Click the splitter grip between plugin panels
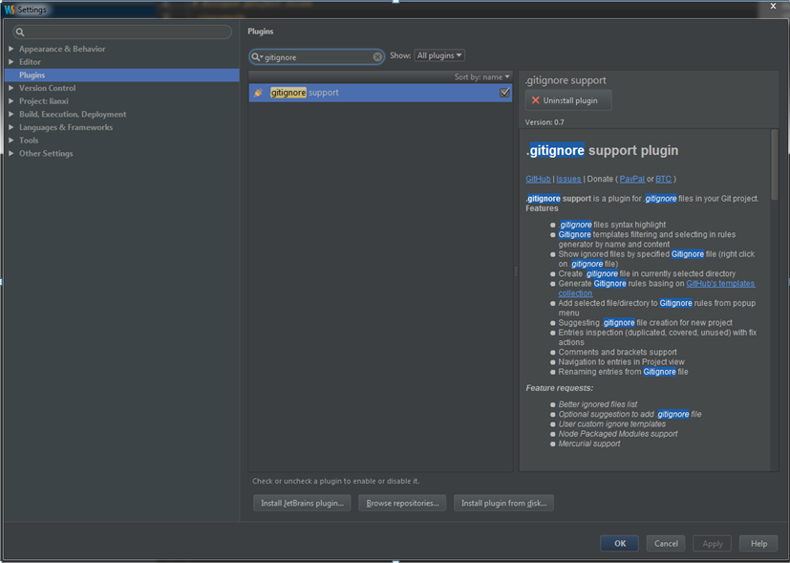The height and width of the screenshot is (563, 790). coord(516,271)
